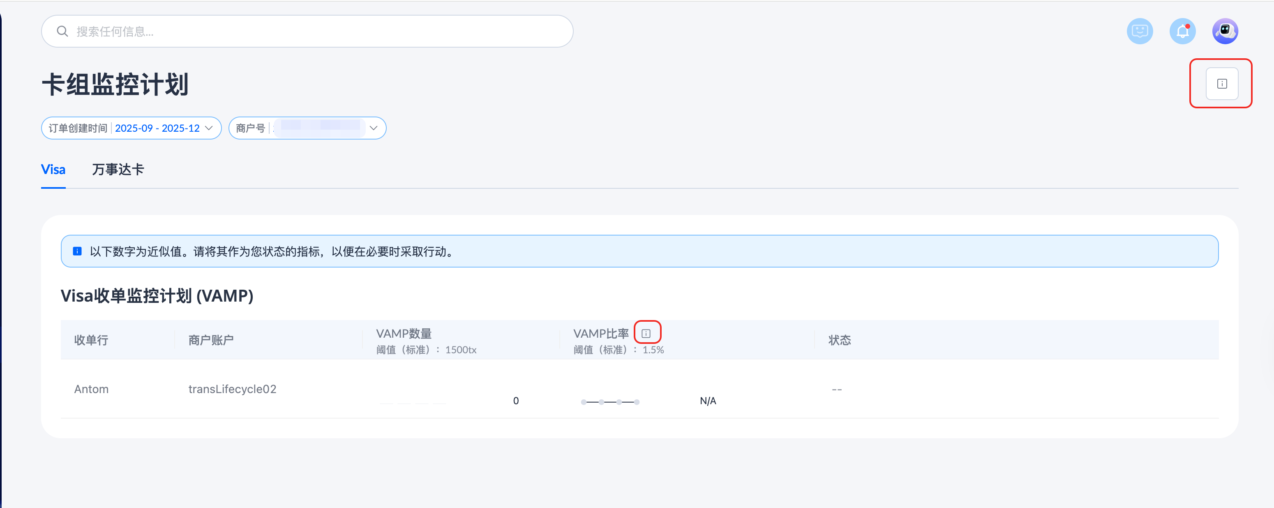
Task: Open the smiley chat feedback icon
Action: [1140, 32]
